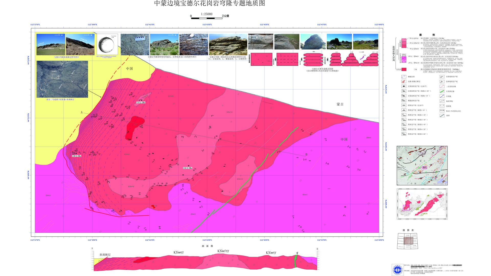Click the 132±2Ma label near map center
491x276 pixels.
[x=187, y=168]
